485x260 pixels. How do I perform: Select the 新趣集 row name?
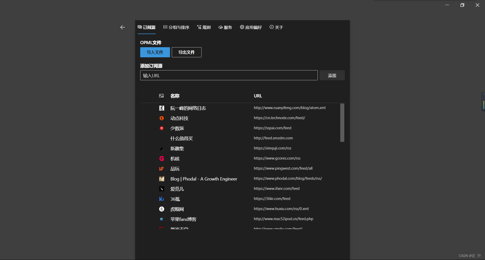177,148
